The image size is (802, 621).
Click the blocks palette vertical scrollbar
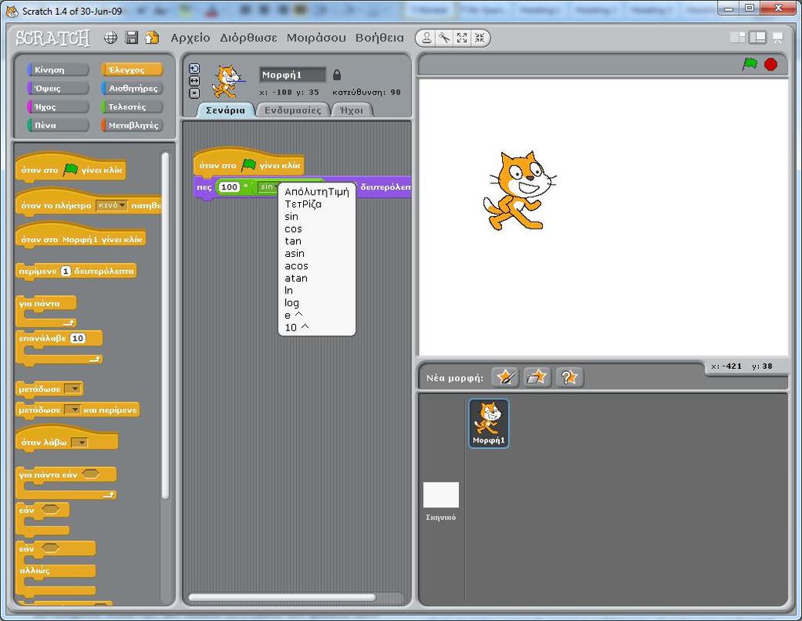(164, 325)
